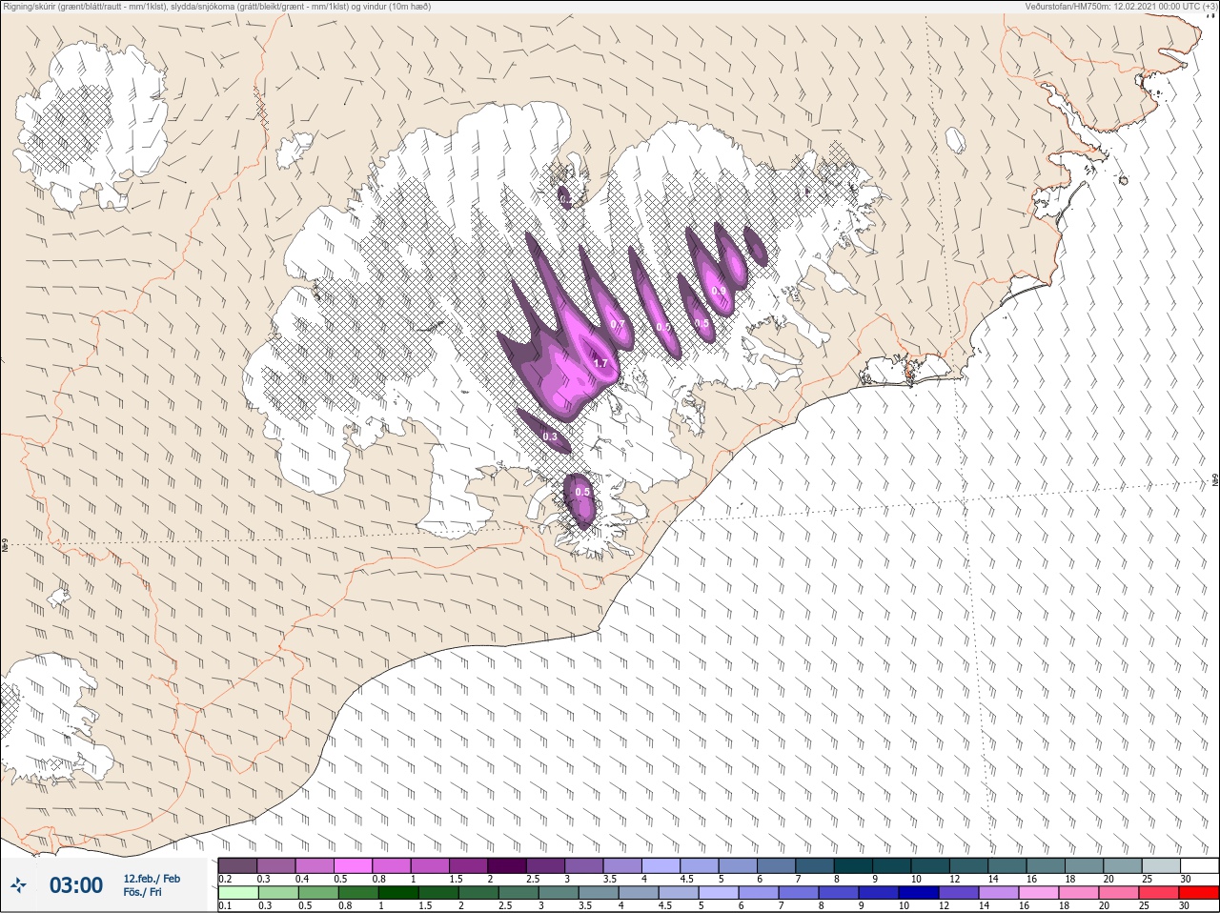Pick upper legend dark teal swatch between 9 and 10
Image resolution: width=1220 pixels, height=913 pixels.
pos(892,865)
